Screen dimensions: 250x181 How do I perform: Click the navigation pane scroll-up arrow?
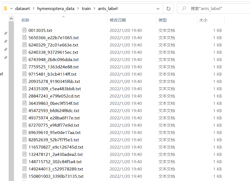[11, 19]
